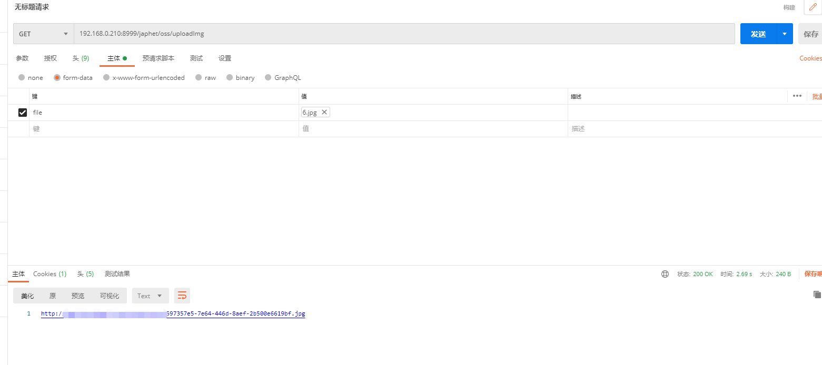This screenshot has height=365, width=822.
Task: Remove the 6.jpg file with X
Action: coord(324,112)
